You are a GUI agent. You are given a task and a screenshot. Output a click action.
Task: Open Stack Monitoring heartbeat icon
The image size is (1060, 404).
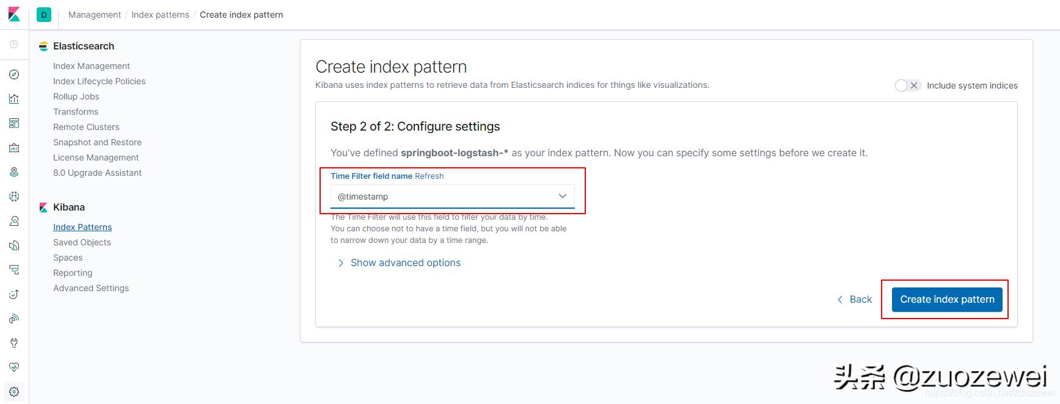point(14,367)
